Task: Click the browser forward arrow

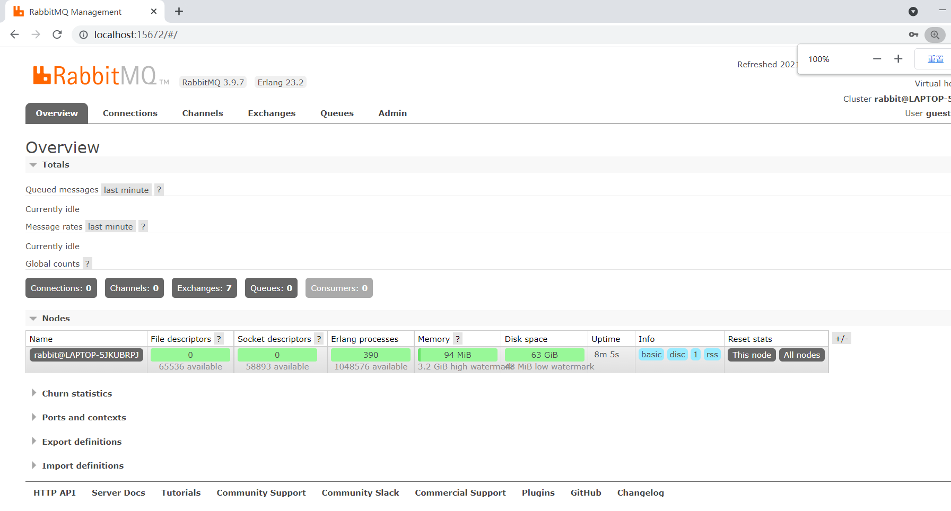Action: [x=36, y=34]
